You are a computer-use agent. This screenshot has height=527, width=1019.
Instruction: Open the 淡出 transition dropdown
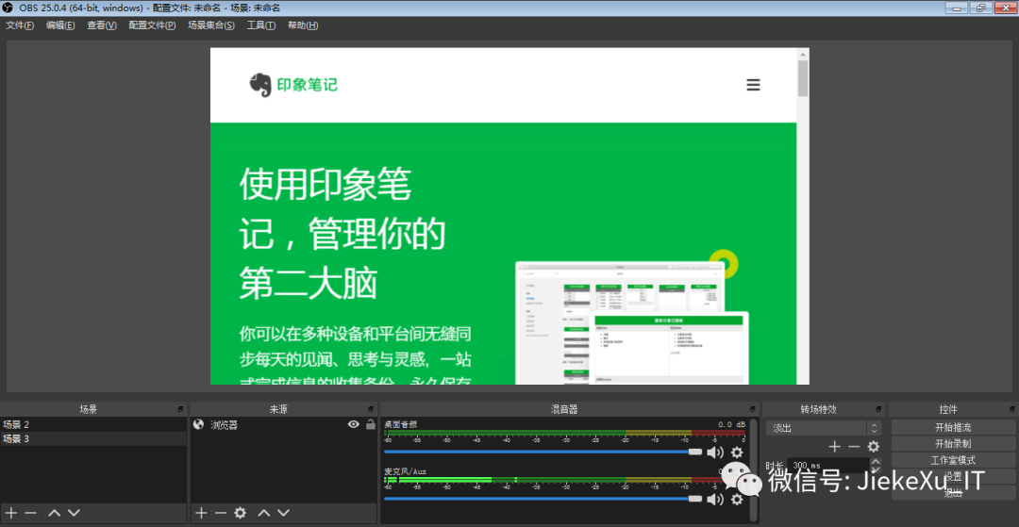coord(824,428)
